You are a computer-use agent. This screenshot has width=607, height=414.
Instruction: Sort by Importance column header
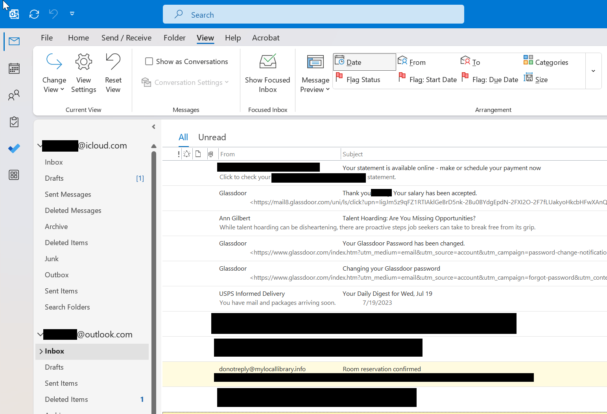point(179,154)
